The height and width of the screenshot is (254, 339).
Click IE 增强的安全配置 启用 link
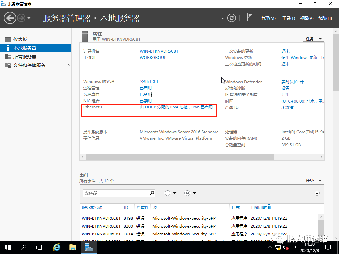click(x=285, y=94)
